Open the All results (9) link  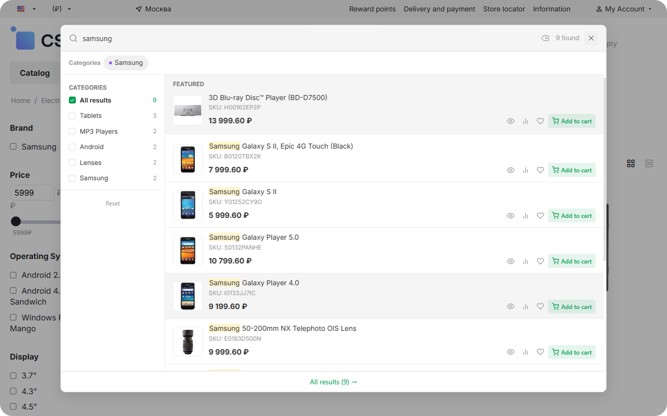click(333, 382)
